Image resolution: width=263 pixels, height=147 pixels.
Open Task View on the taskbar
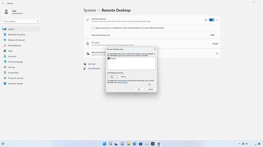[x=116, y=144]
